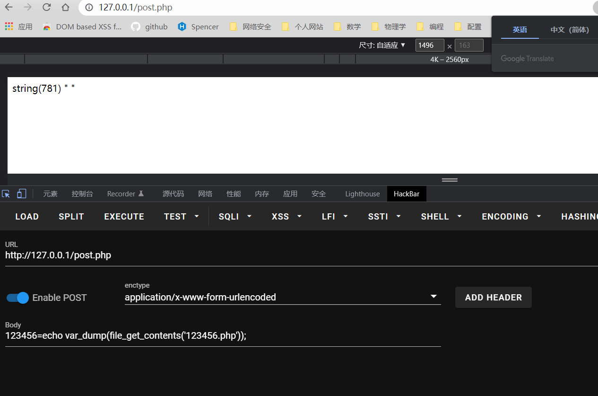This screenshot has height=396, width=598.
Task: Click the ADD HEADER button
Action: 494,298
